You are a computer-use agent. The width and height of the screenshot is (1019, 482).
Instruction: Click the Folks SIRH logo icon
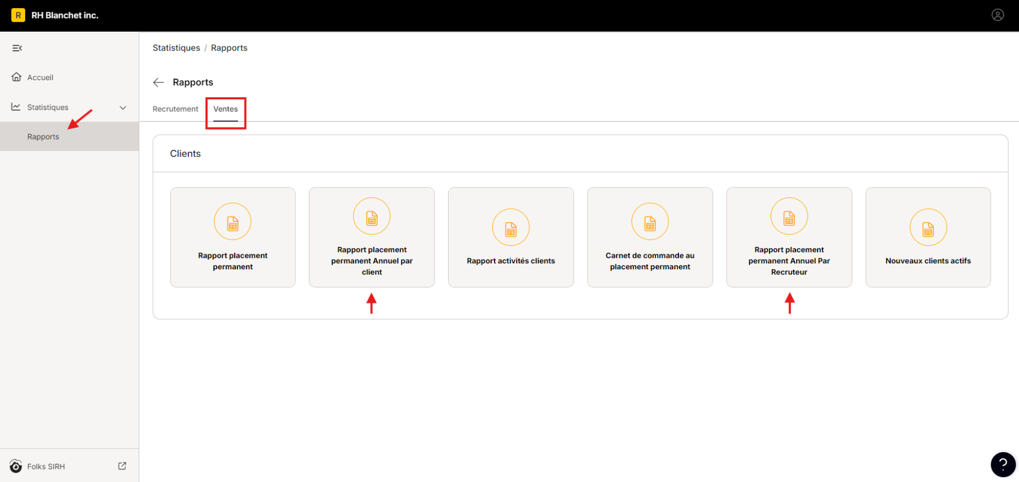(16, 466)
